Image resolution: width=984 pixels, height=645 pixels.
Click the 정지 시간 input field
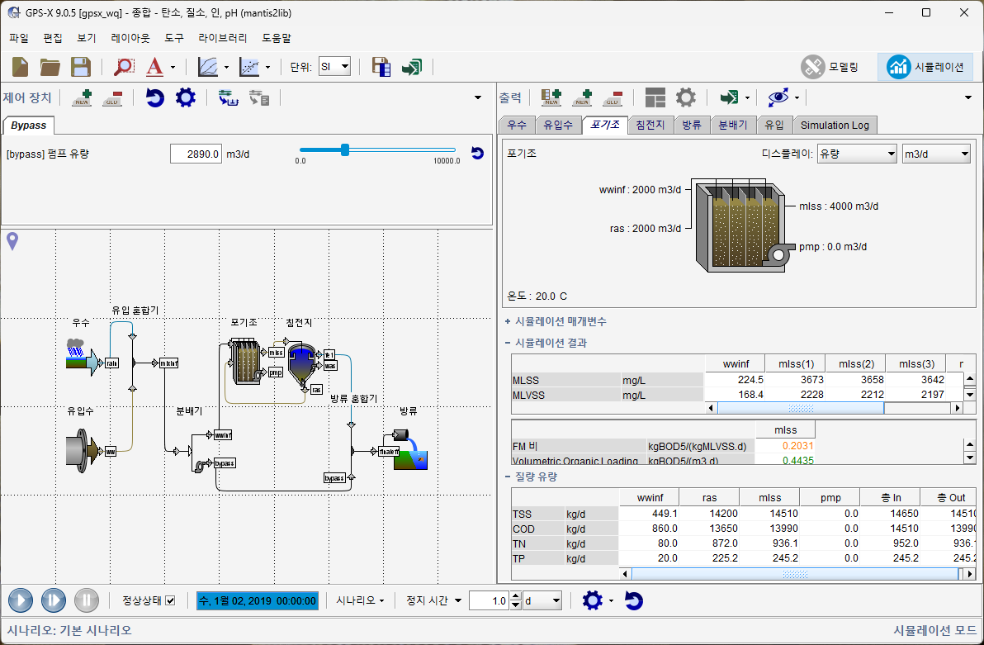(x=489, y=600)
